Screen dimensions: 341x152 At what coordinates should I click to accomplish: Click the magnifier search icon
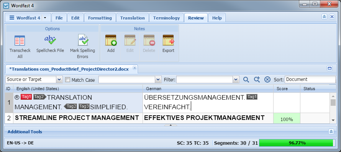(x=246, y=80)
